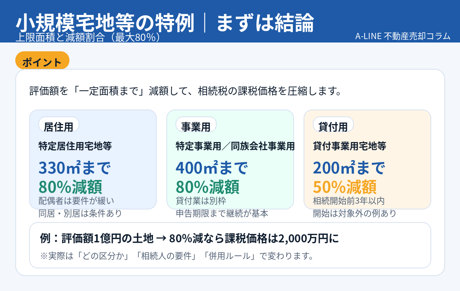Click 80%減額 in the 居住用 card
The height and width of the screenshot is (291, 460).
tap(70, 187)
